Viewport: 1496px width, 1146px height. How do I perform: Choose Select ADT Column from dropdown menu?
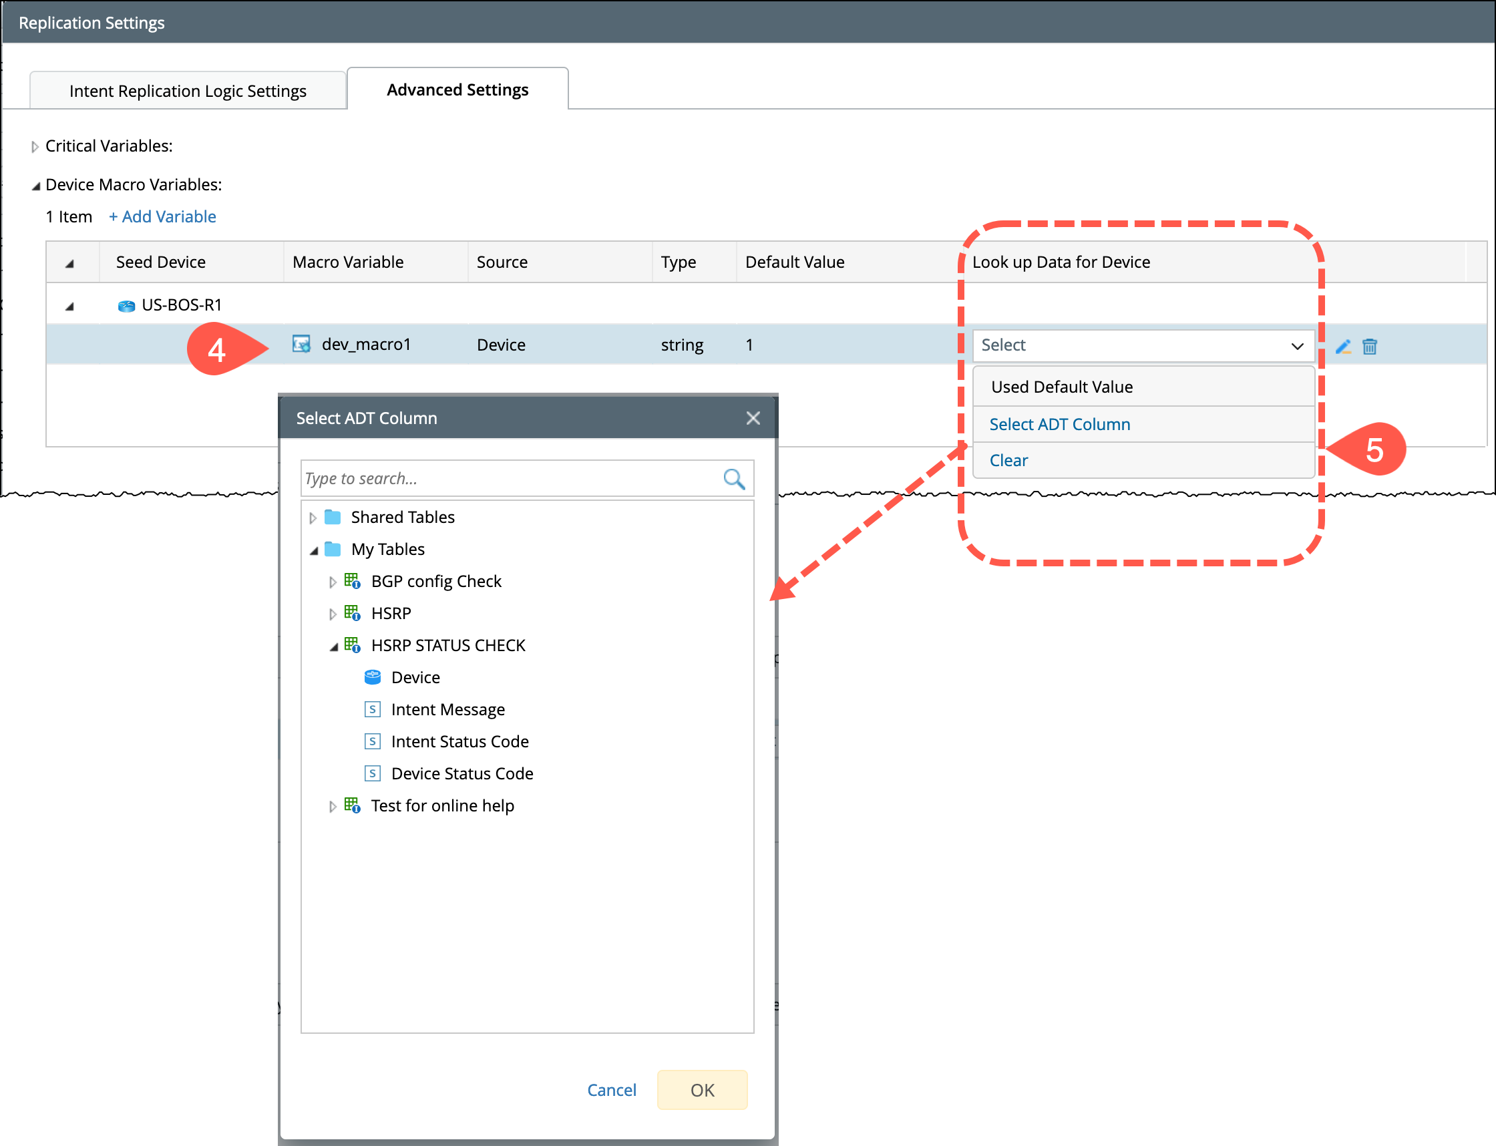tap(1059, 424)
